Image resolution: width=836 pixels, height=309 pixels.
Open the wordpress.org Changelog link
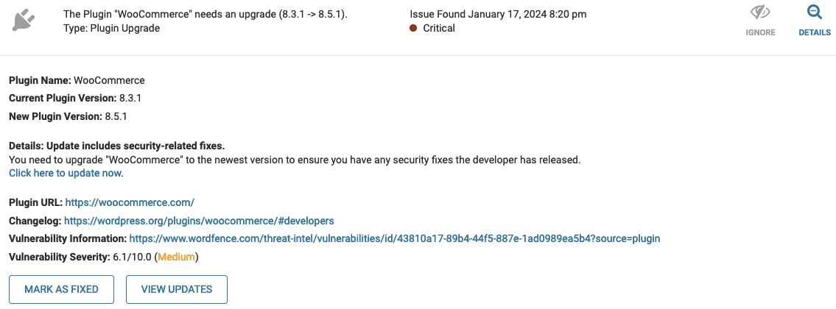[x=199, y=221]
